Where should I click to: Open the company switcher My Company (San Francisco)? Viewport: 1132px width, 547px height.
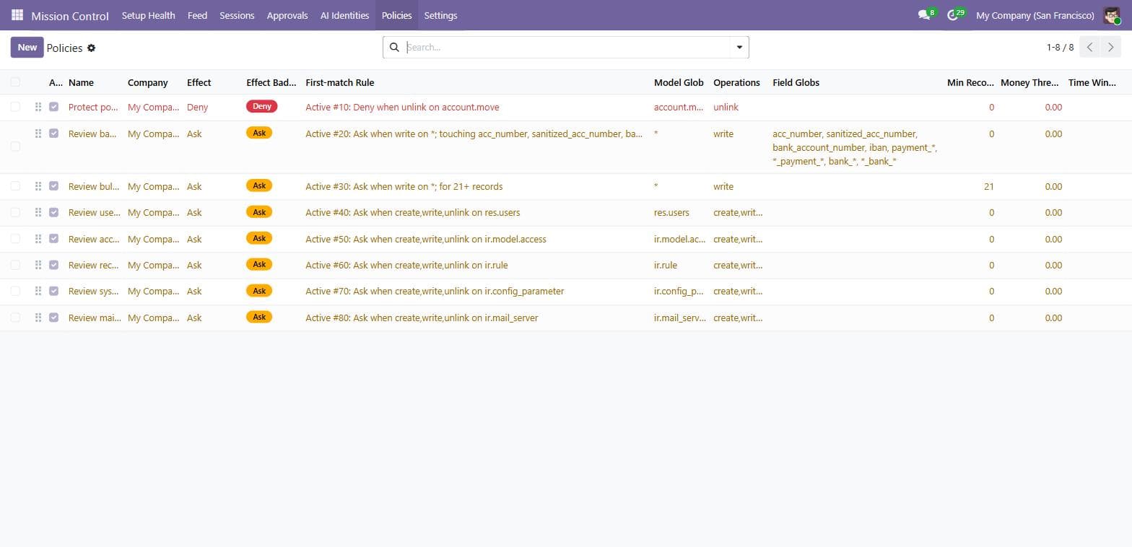tap(1035, 15)
